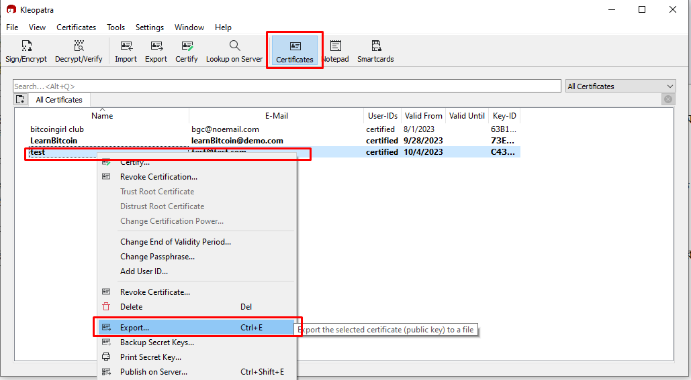This screenshot has height=380, width=691.
Task: Click the 10/4/2023 valid-from date
Action: (423, 152)
